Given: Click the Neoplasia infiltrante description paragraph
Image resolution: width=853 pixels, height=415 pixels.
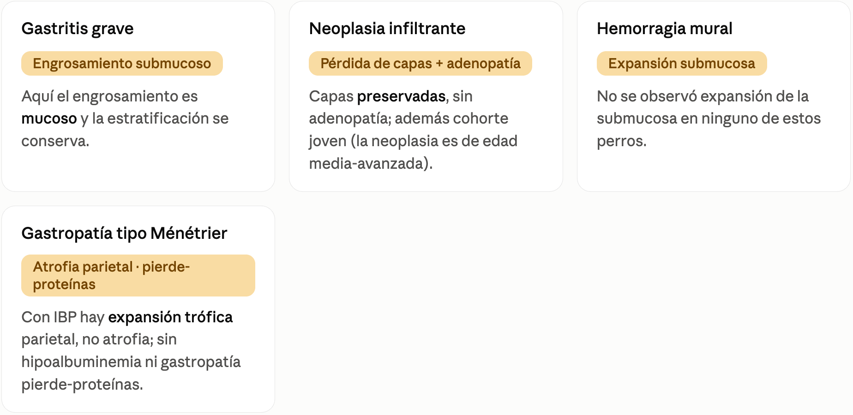Looking at the screenshot, I should [x=413, y=130].
